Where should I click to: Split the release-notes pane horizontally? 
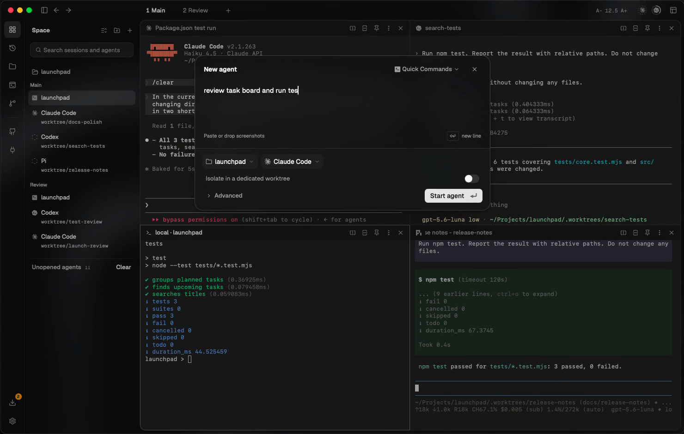pyautogui.click(x=635, y=233)
